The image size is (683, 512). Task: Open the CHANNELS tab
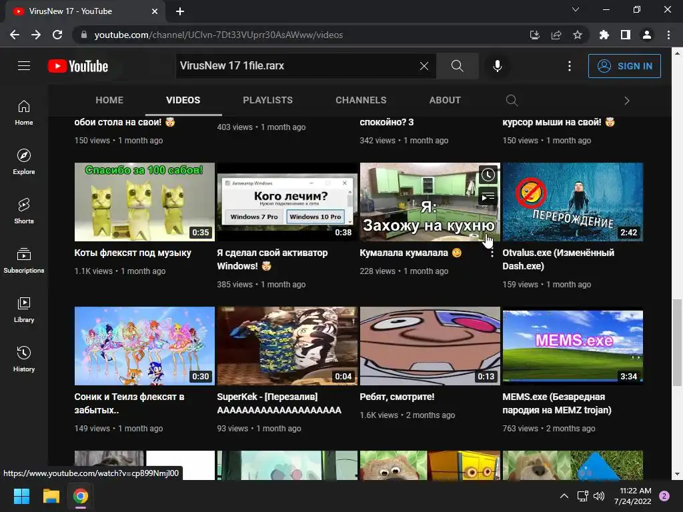click(x=361, y=100)
